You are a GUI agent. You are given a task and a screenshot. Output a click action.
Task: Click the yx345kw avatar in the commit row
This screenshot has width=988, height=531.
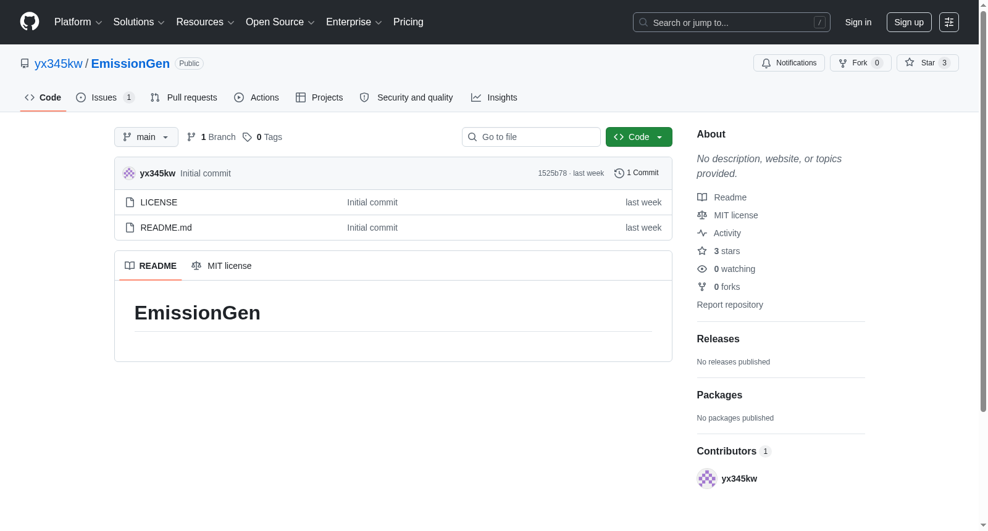pos(129,173)
